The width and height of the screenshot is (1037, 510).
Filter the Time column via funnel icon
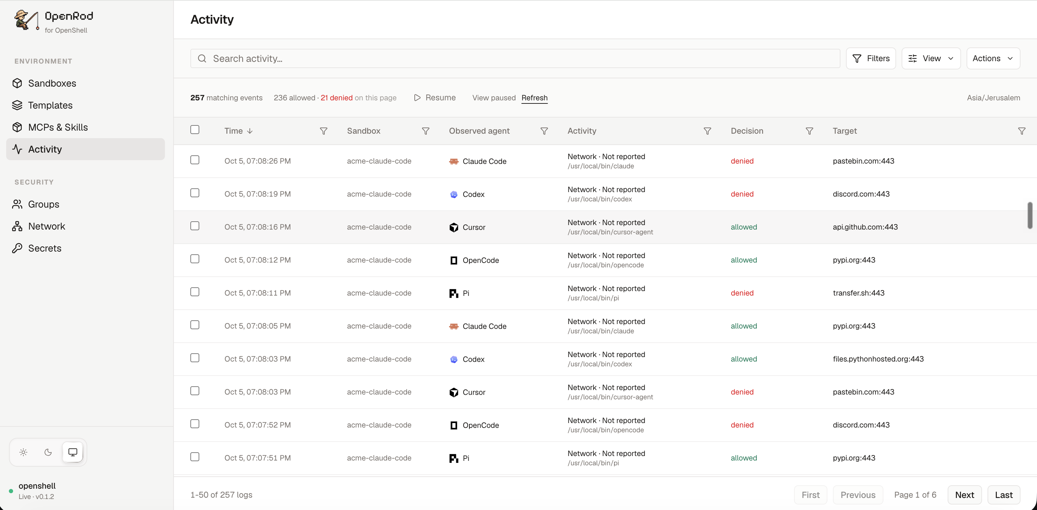(323, 131)
